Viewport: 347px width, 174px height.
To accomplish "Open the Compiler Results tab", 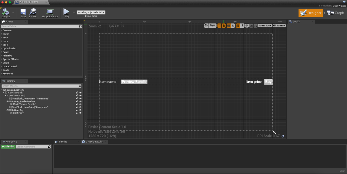I will pyautogui.click(x=94, y=142).
